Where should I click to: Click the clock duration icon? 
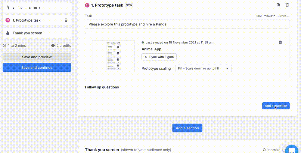4,46
